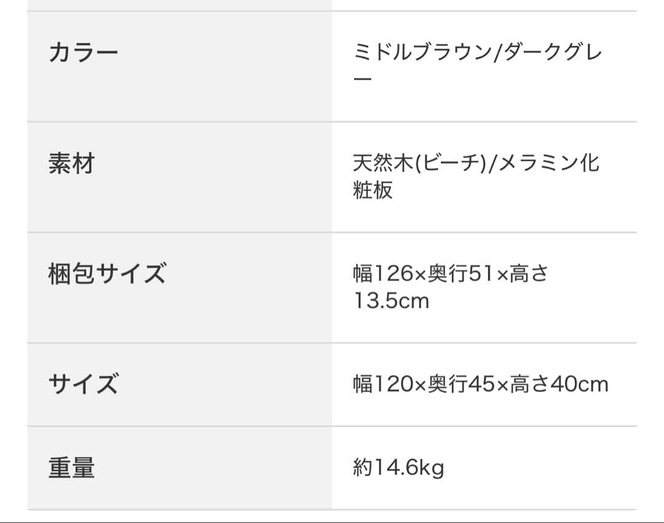Screen dimensions: 664x523
Task: Select the 重量 row label
Action: pyautogui.click(x=71, y=468)
